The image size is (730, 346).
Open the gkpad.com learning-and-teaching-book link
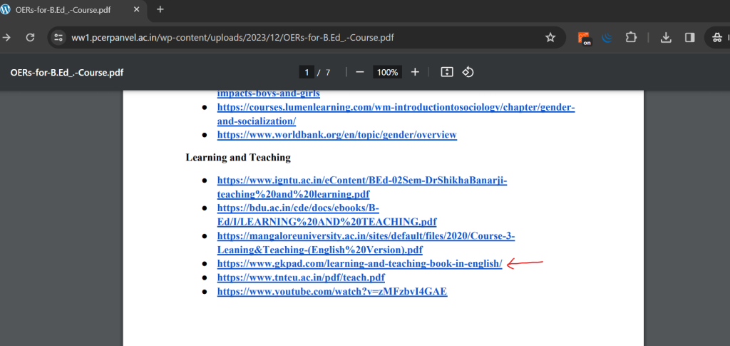click(x=359, y=263)
